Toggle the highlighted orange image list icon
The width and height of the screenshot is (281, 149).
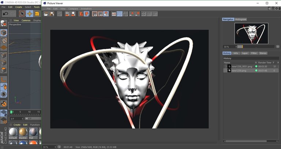pyautogui.click(x=87, y=14)
